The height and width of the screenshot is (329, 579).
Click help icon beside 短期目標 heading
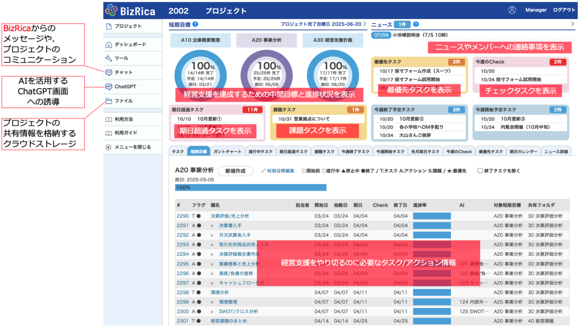click(195, 24)
